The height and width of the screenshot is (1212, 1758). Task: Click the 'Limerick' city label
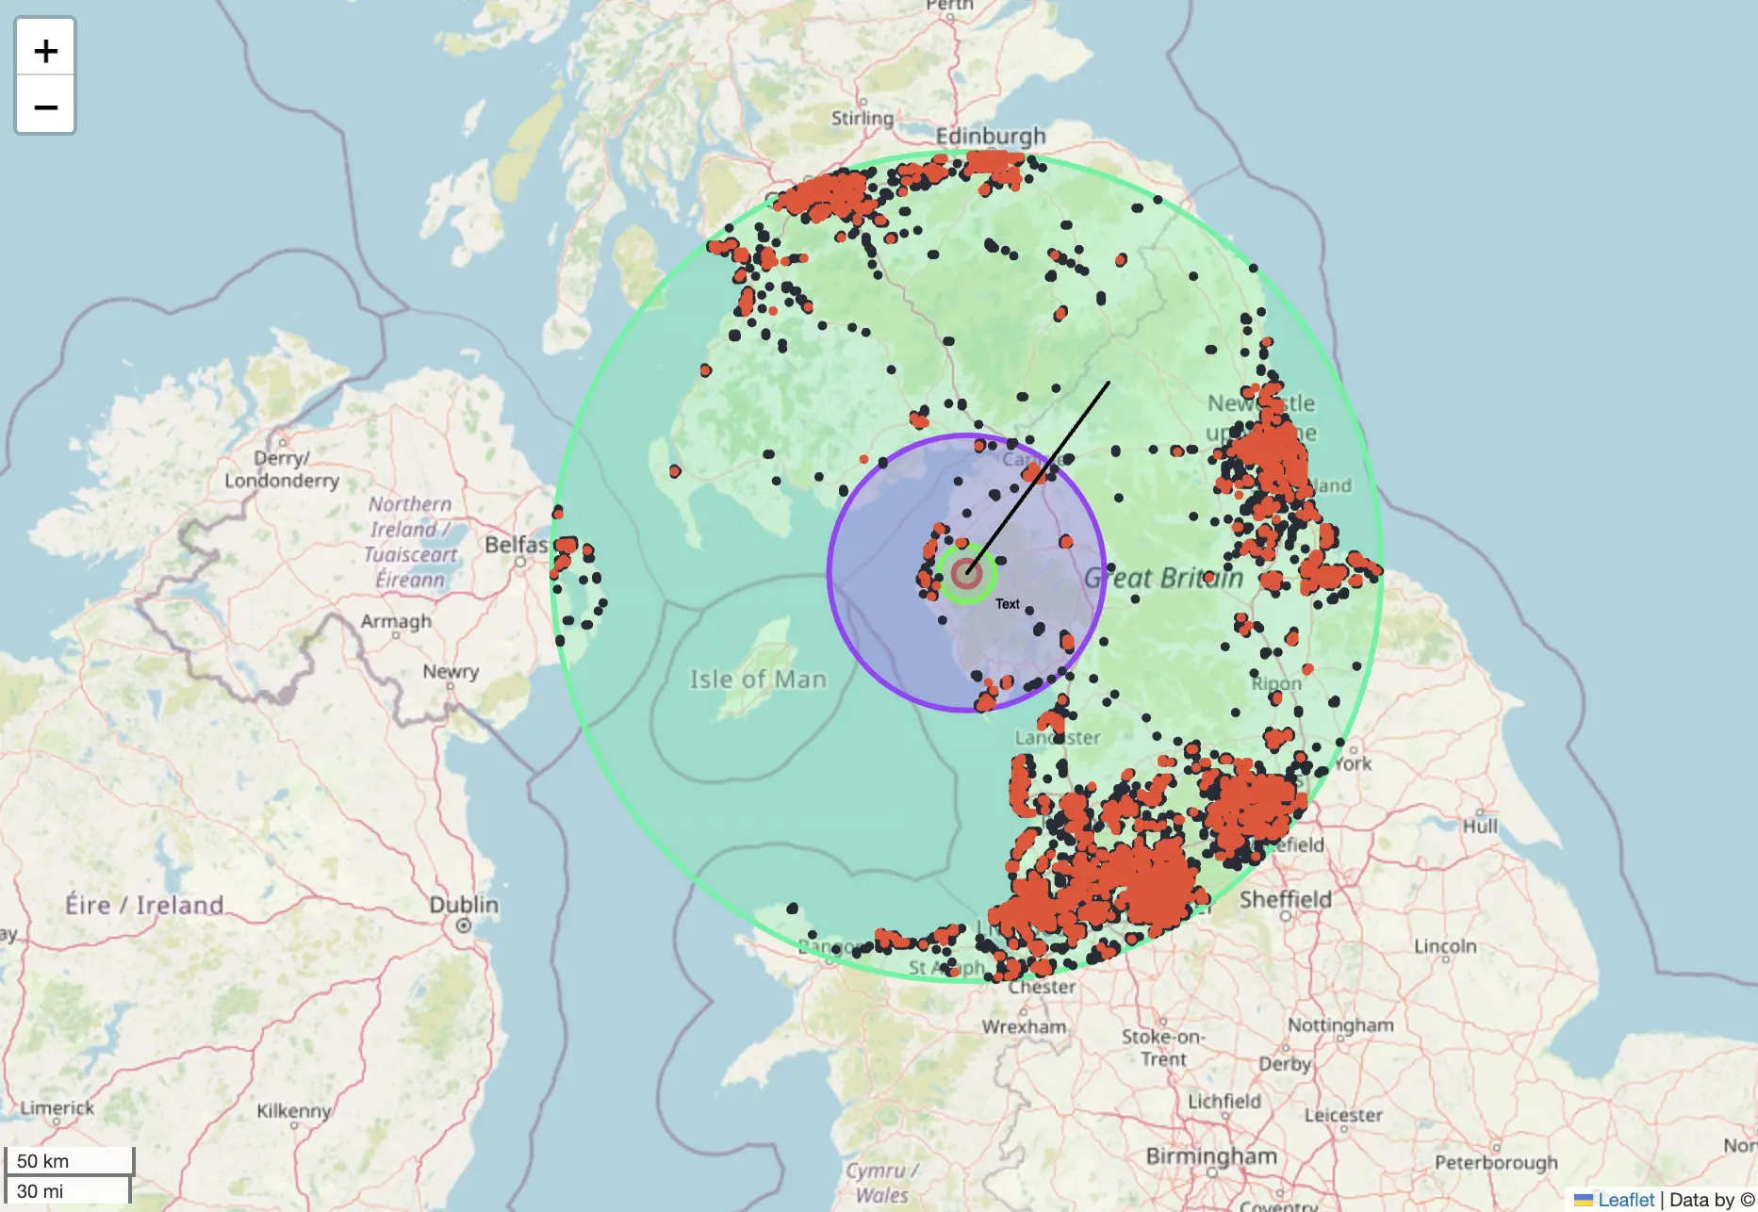point(58,1107)
